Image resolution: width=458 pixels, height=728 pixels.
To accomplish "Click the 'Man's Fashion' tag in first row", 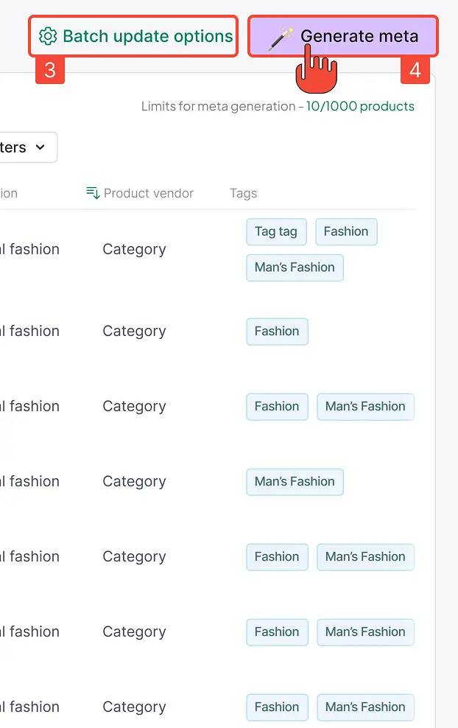I will point(295,267).
